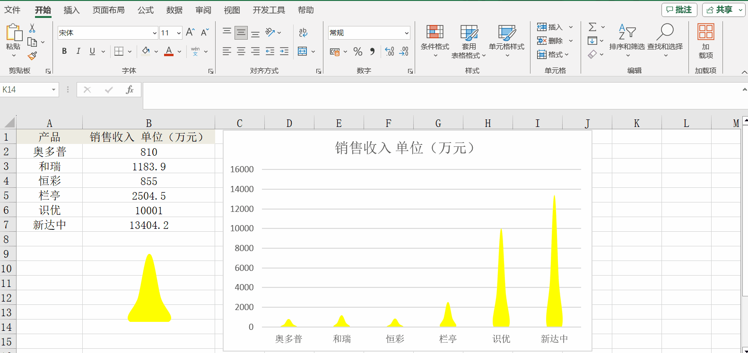The height and width of the screenshot is (353, 748).
Task: Apply comma style
Action: pyautogui.click(x=373, y=51)
